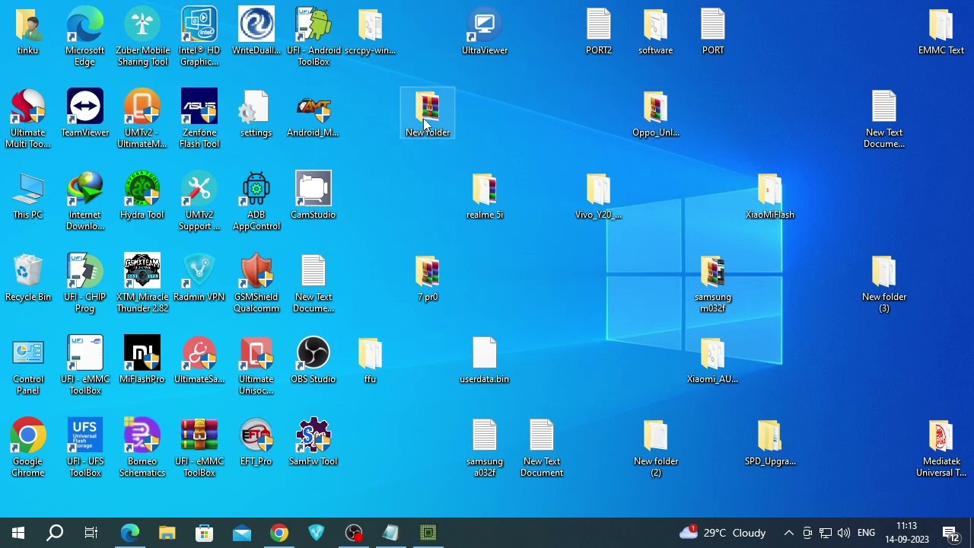The height and width of the screenshot is (548, 974).
Task: Open UFI - UFS ToolBox
Action: tap(85, 448)
